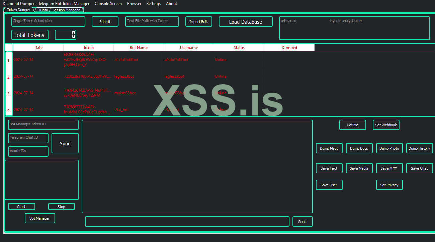
Task: Click legless3bot in the Bot Name column
Action: click(124, 76)
